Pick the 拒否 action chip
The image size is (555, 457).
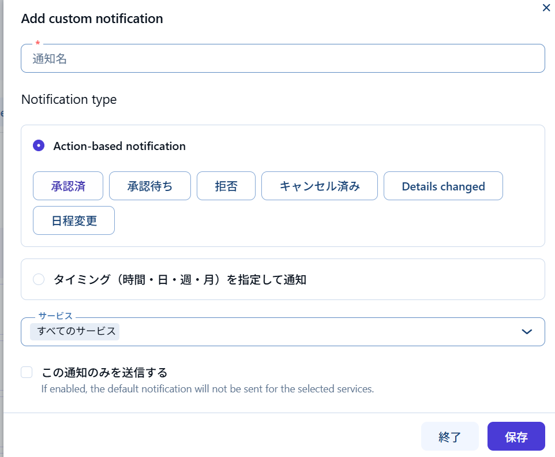pyautogui.click(x=226, y=186)
